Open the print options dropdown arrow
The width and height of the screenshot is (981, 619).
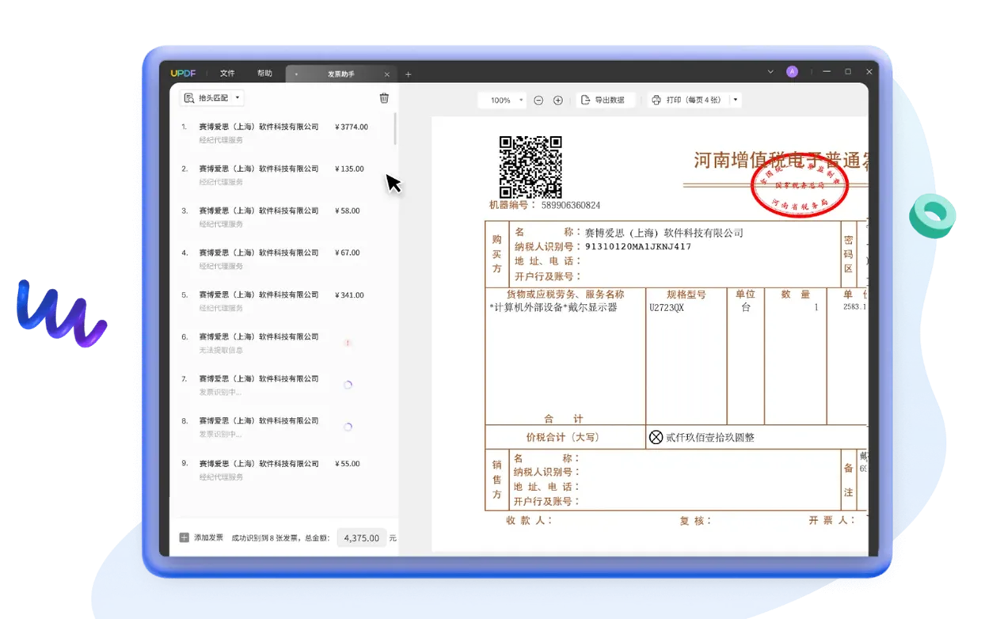pyautogui.click(x=736, y=101)
